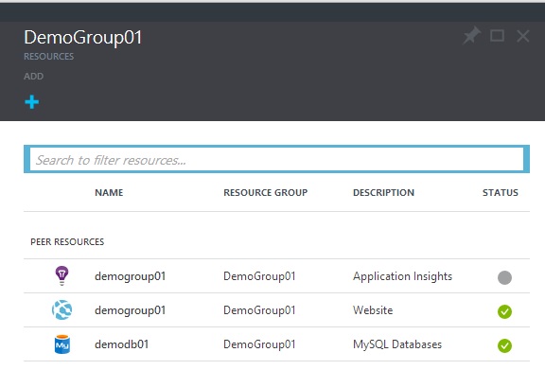Image resolution: width=545 pixels, height=370 pixels.
Task: Open the Website globe icon
Action: [62, 309]
